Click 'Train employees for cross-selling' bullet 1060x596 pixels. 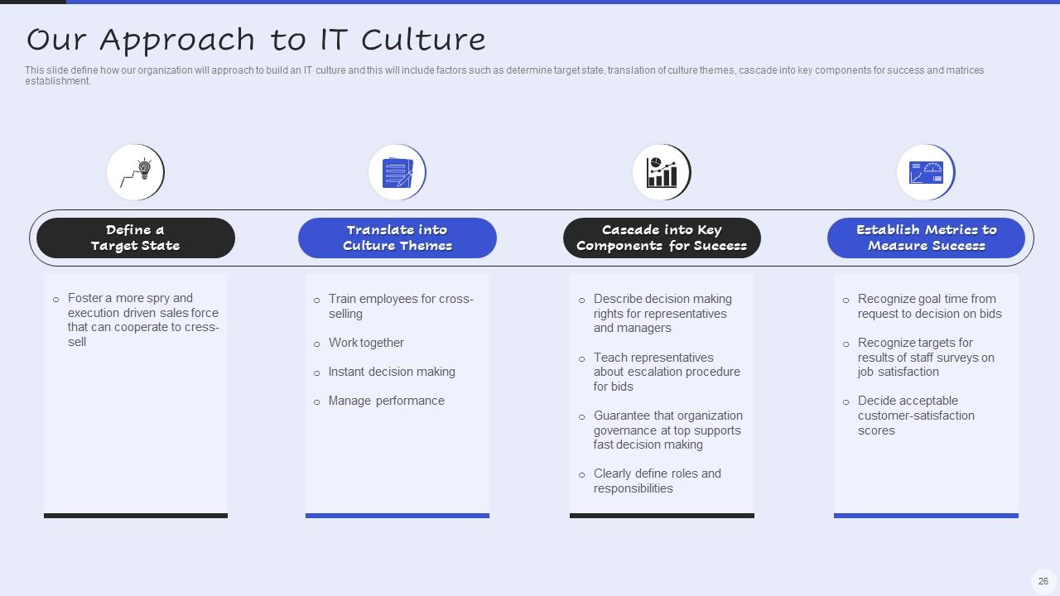(393, 306)
